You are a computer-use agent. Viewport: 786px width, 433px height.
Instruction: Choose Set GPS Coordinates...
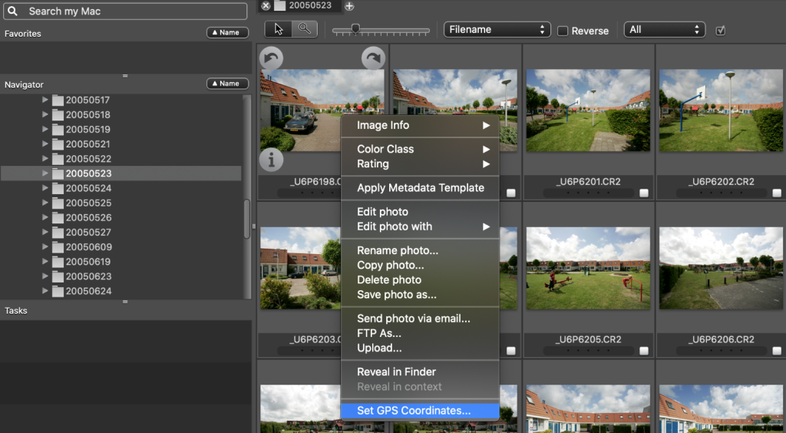pyautogui.click(x=420, y=411)
